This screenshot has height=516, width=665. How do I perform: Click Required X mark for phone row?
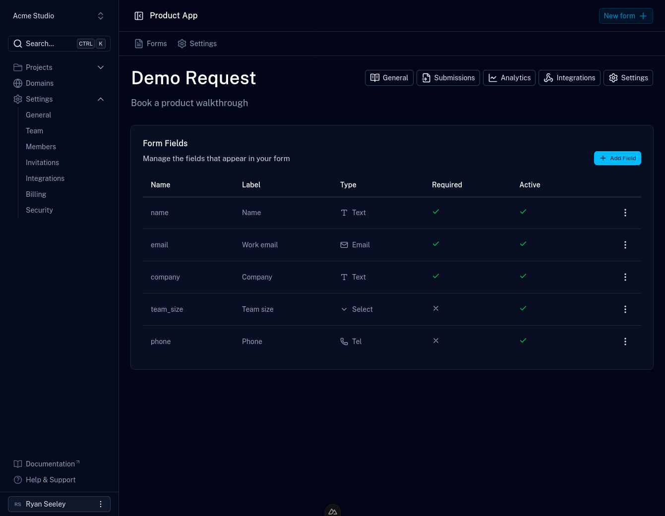436,341
